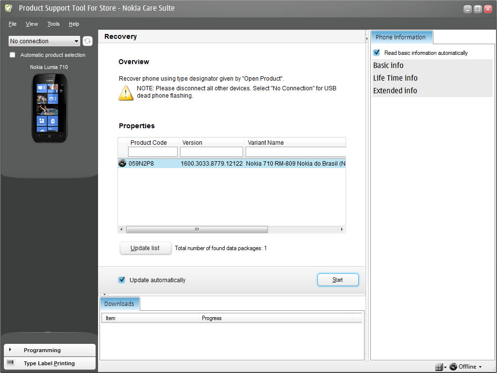Expand Extended info section
The width and height of the screenshot is (497, 373).
click(432, 91)
